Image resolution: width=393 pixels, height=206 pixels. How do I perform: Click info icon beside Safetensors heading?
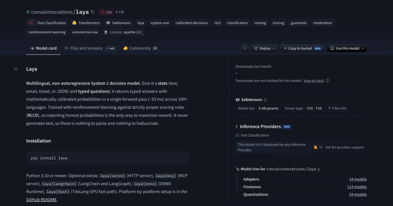tap(265, 100)
